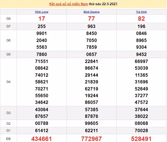This screenshot has width=167, height=142.
Task: Click the G2 number 08068
Action: (141, 123)
